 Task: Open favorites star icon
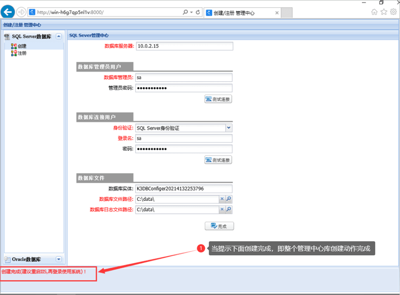[384, 12]
